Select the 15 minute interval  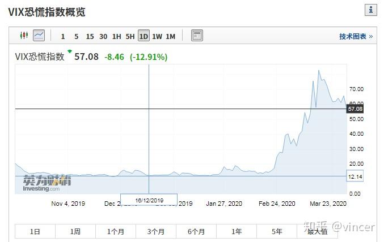coord(90,37)
